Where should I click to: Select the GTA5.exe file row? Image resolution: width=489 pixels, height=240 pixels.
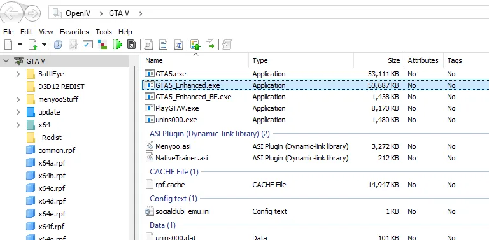(316, 74)
